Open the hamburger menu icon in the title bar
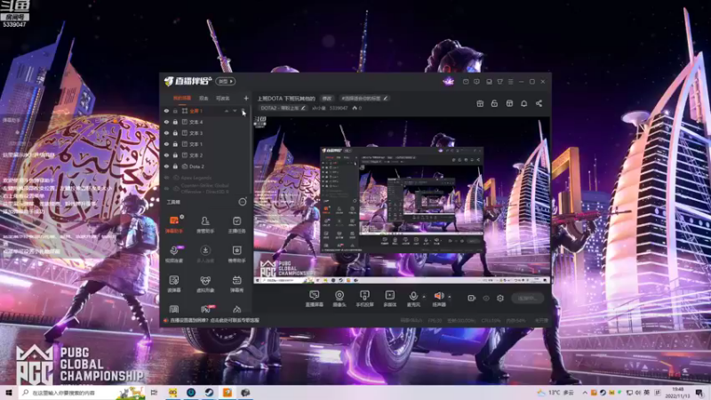The height and width of the screenshot is (400, 711). click(x=510, y=82)
